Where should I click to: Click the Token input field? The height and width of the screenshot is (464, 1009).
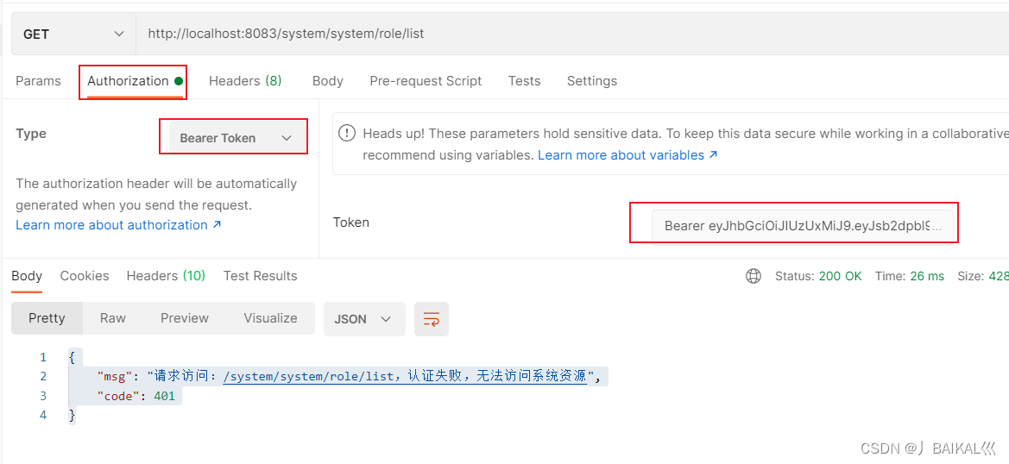coord(802,226)
